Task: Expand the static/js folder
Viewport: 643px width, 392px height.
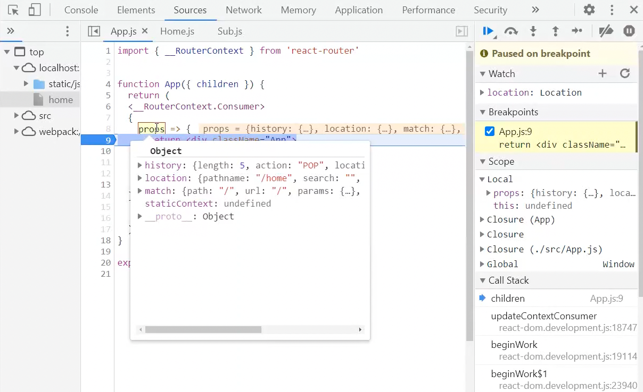Action: pyautogui.click(x=26, y=84)
